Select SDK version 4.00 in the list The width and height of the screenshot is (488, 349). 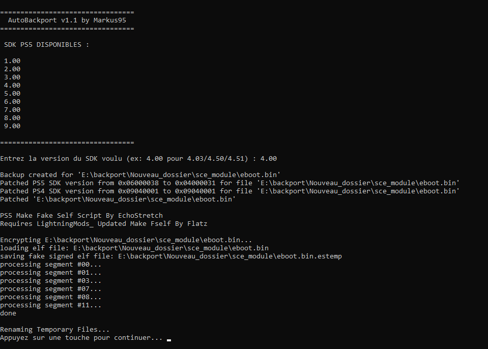12,85
